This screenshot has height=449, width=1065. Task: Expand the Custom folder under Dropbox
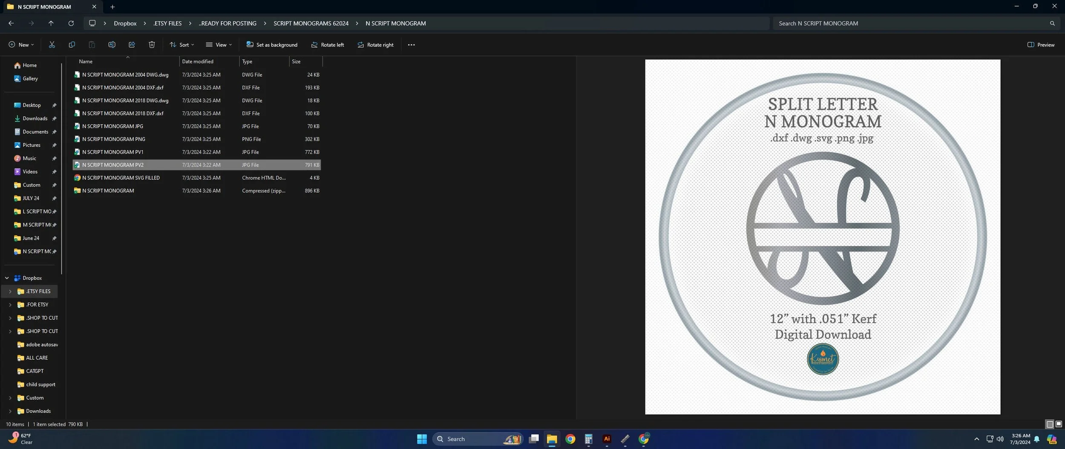click(10, 398)
